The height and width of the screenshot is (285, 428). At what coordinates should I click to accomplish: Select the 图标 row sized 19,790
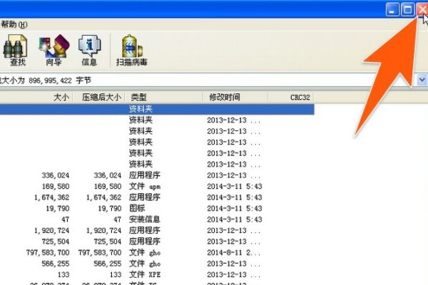pyautogui.click(x=157, y=209)
